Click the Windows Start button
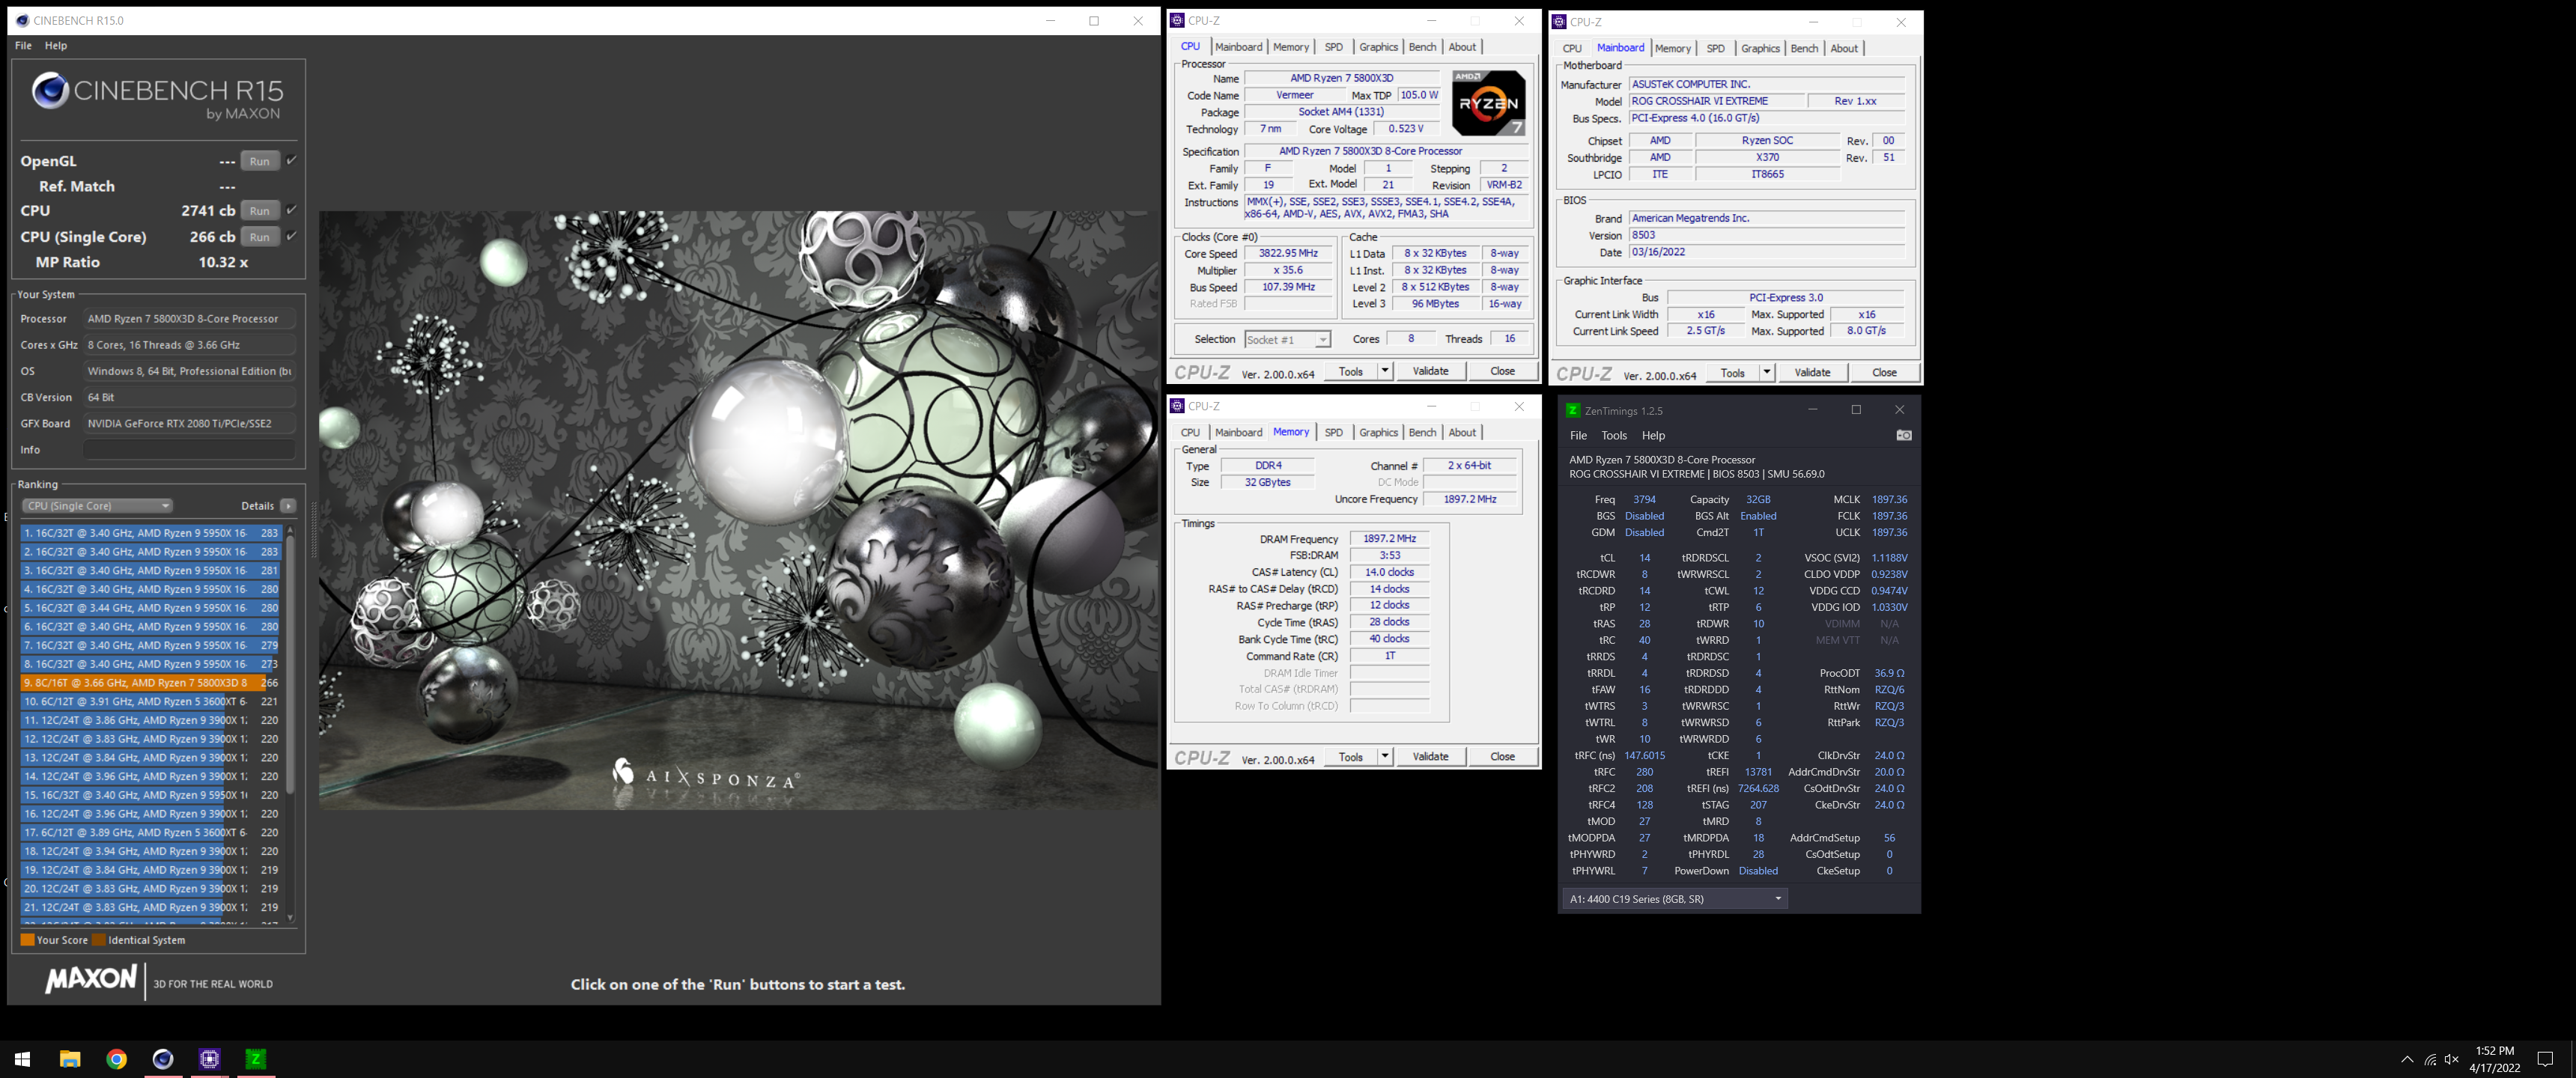 (x=23, y=1059)
